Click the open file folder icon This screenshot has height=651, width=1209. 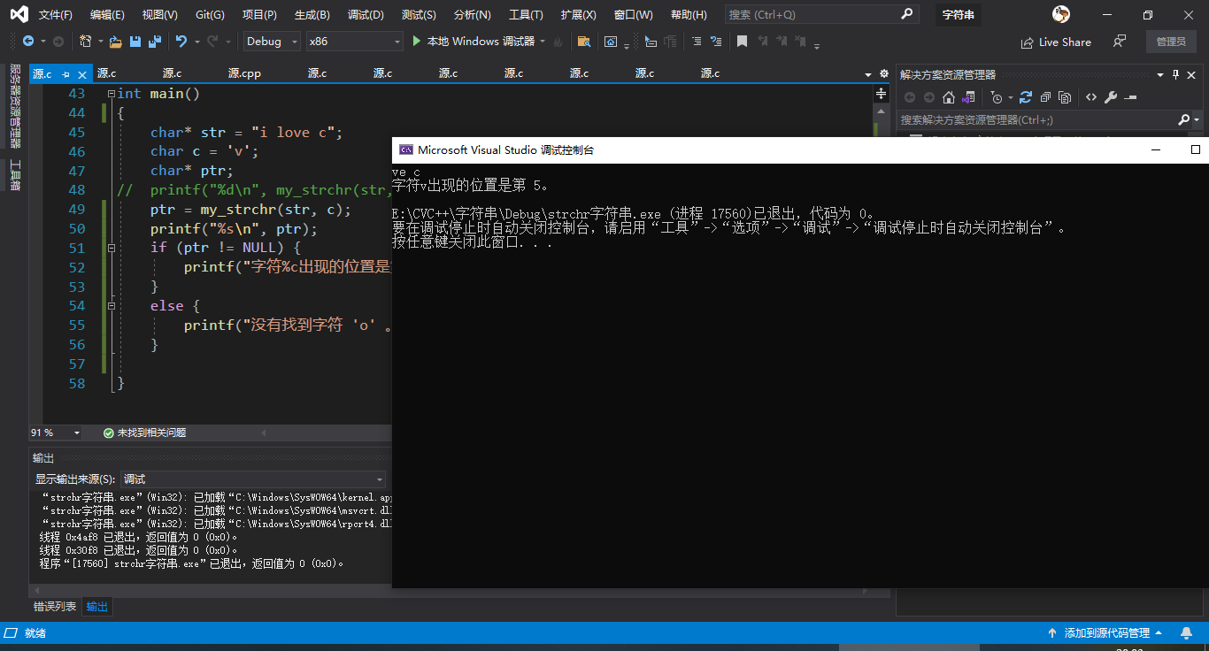116,42
